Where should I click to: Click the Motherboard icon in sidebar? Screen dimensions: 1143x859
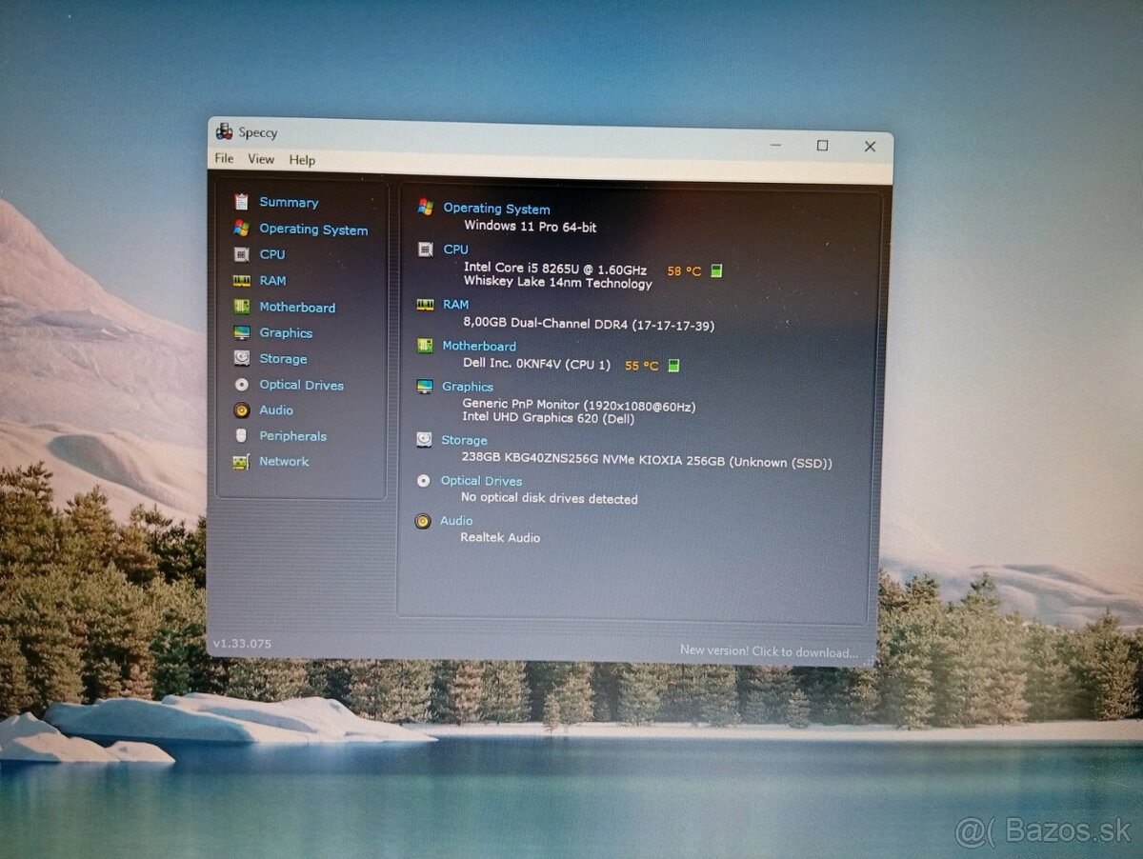242,307
